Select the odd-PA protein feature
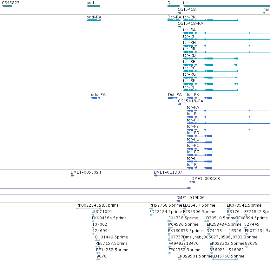 (x=95, y=98)
